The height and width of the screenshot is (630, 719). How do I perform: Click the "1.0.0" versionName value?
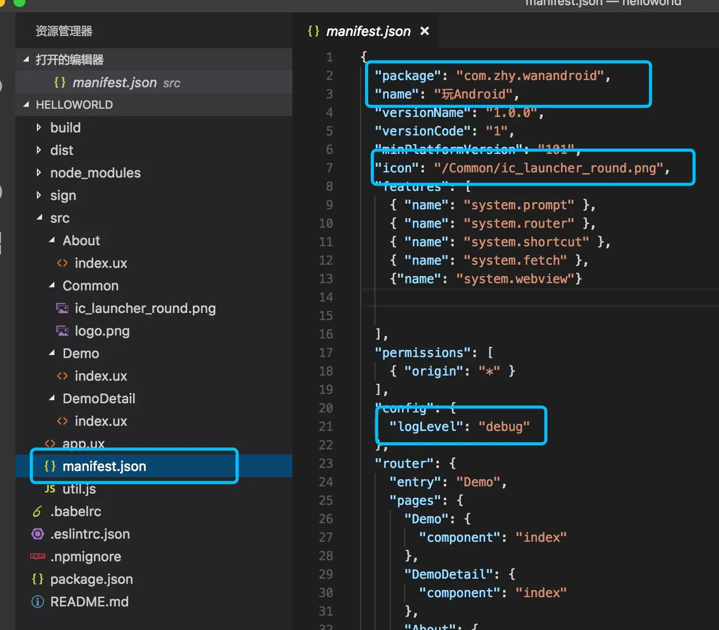coord(511,113)
